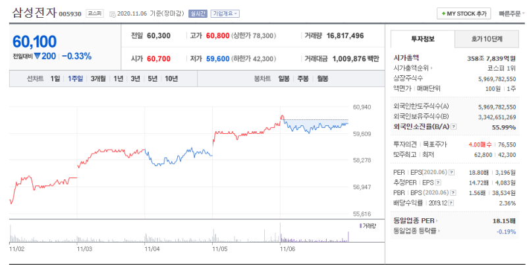Open the 기업개요 dropdown
Screen dimensions: 527x265
[225, 14]
